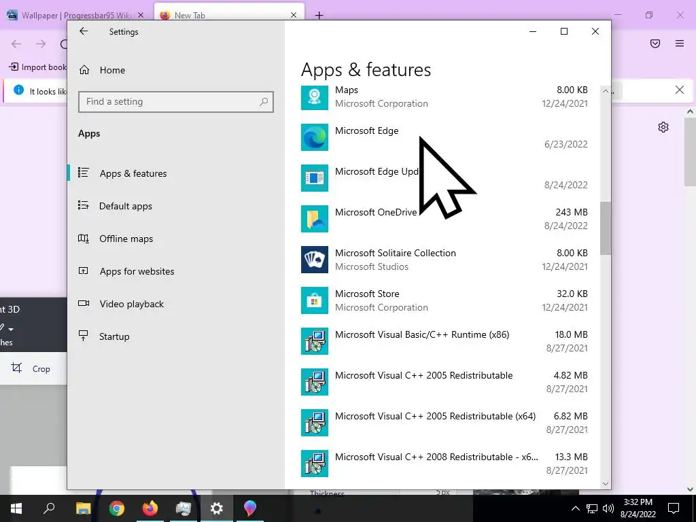Open the network icon in tray
This screenshot has height=522, width=696.
pyautogui.click(x=592, y=508)
